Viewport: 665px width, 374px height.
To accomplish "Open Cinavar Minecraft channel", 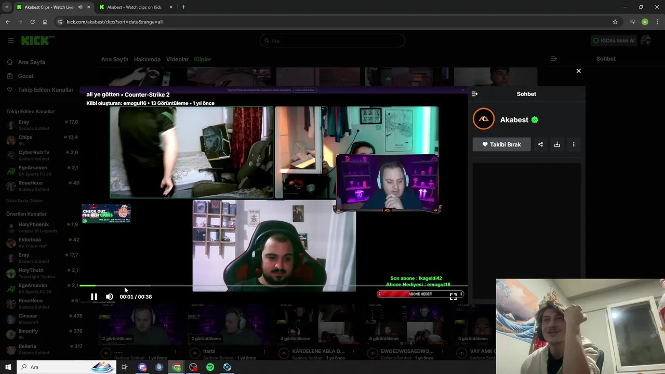I will coord(42,318).
